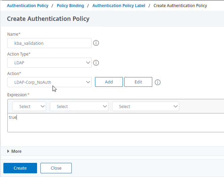Open the third expression Select dropdown
This screenshot has width=224, height=177.
pos(146,106)
